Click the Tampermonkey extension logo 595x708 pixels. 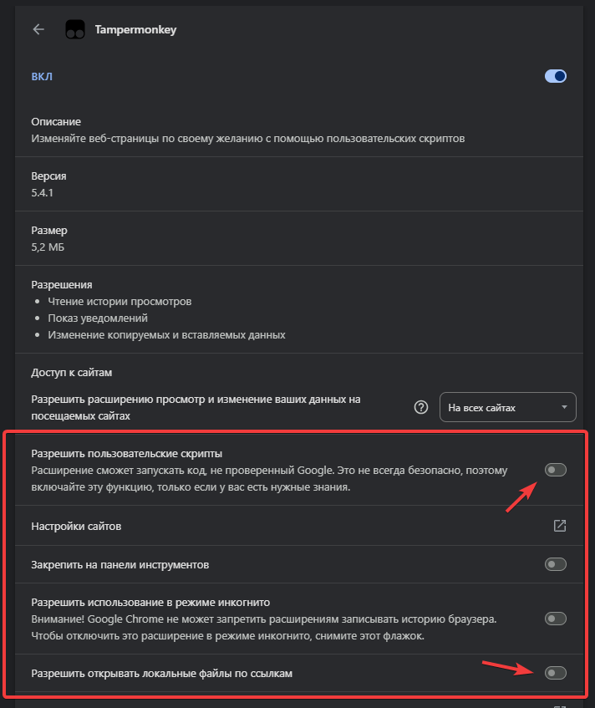pyautogui.click(x=74, y=28)
